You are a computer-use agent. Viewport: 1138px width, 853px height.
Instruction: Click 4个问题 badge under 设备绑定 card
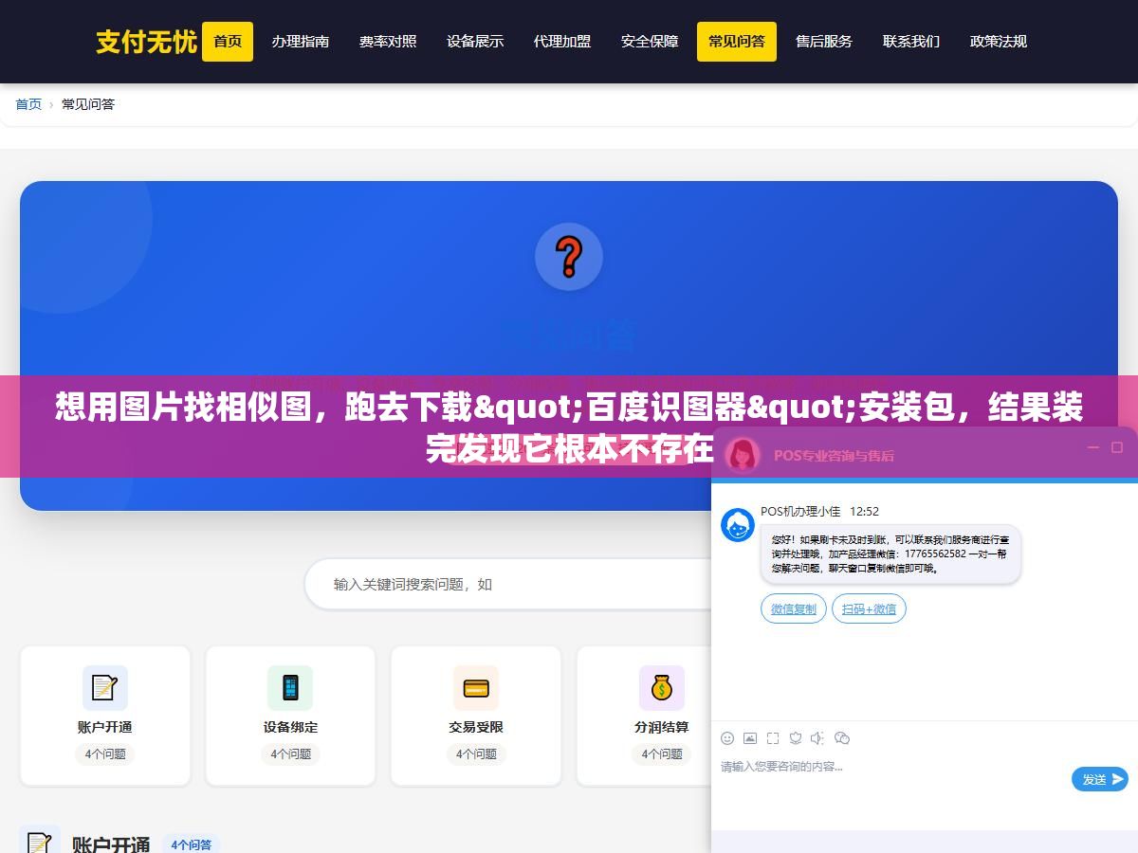[291, 754]
